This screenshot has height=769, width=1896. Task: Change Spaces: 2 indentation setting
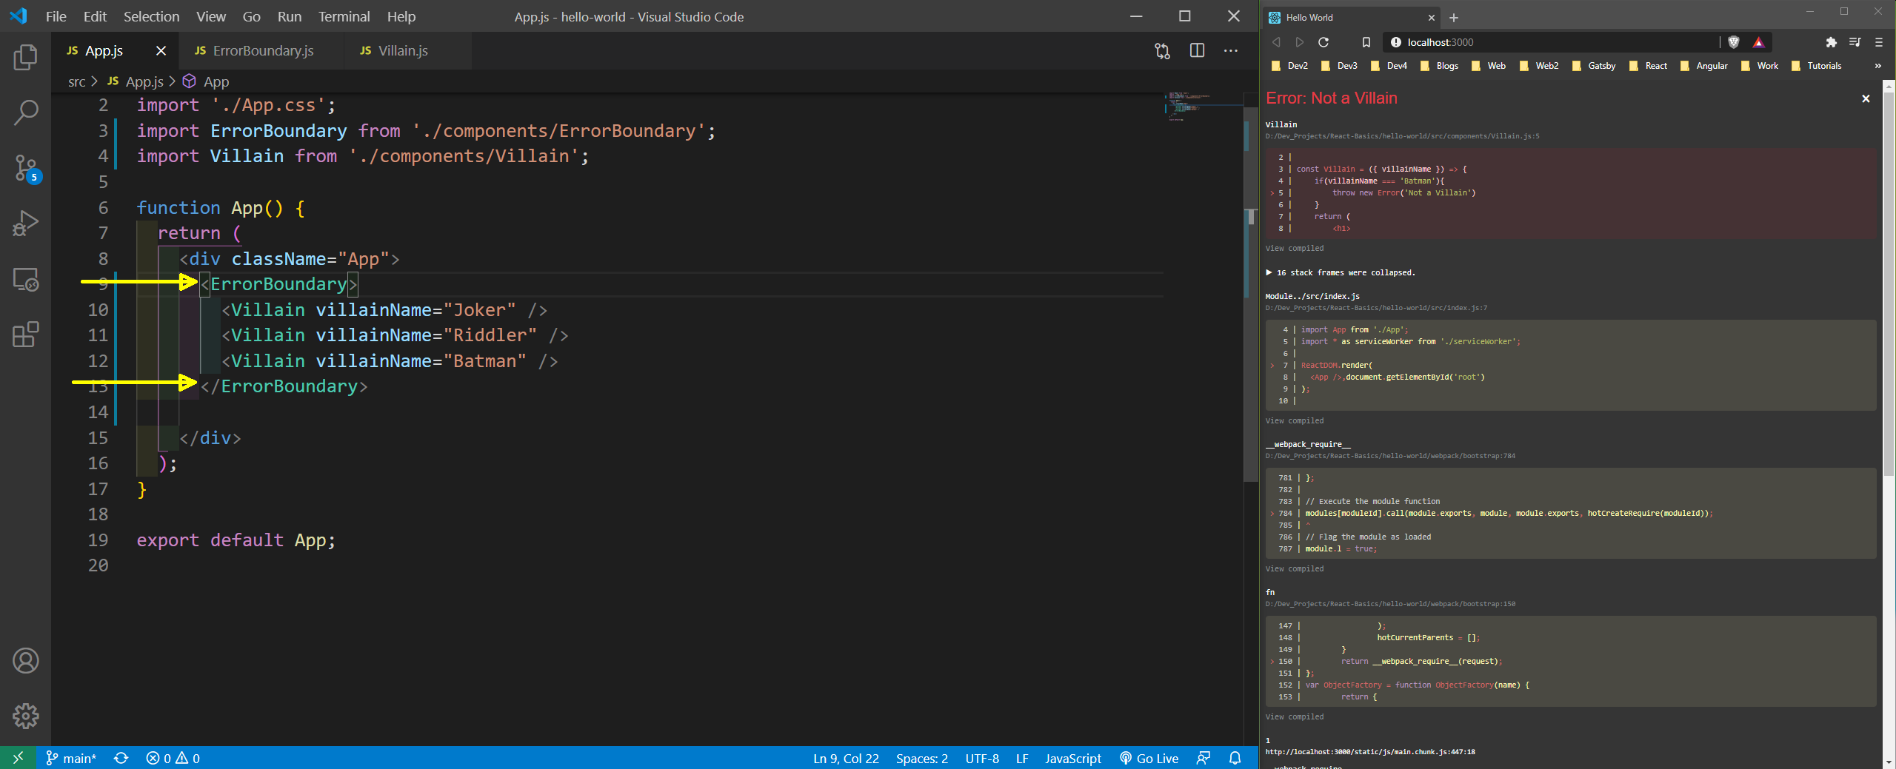(921, 758)
